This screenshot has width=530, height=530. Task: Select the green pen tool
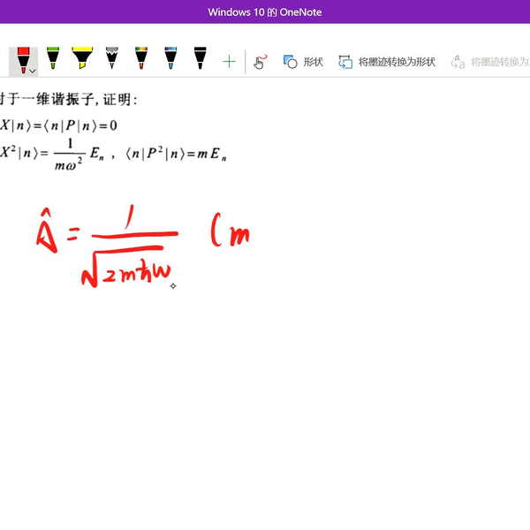pos(53,58)
